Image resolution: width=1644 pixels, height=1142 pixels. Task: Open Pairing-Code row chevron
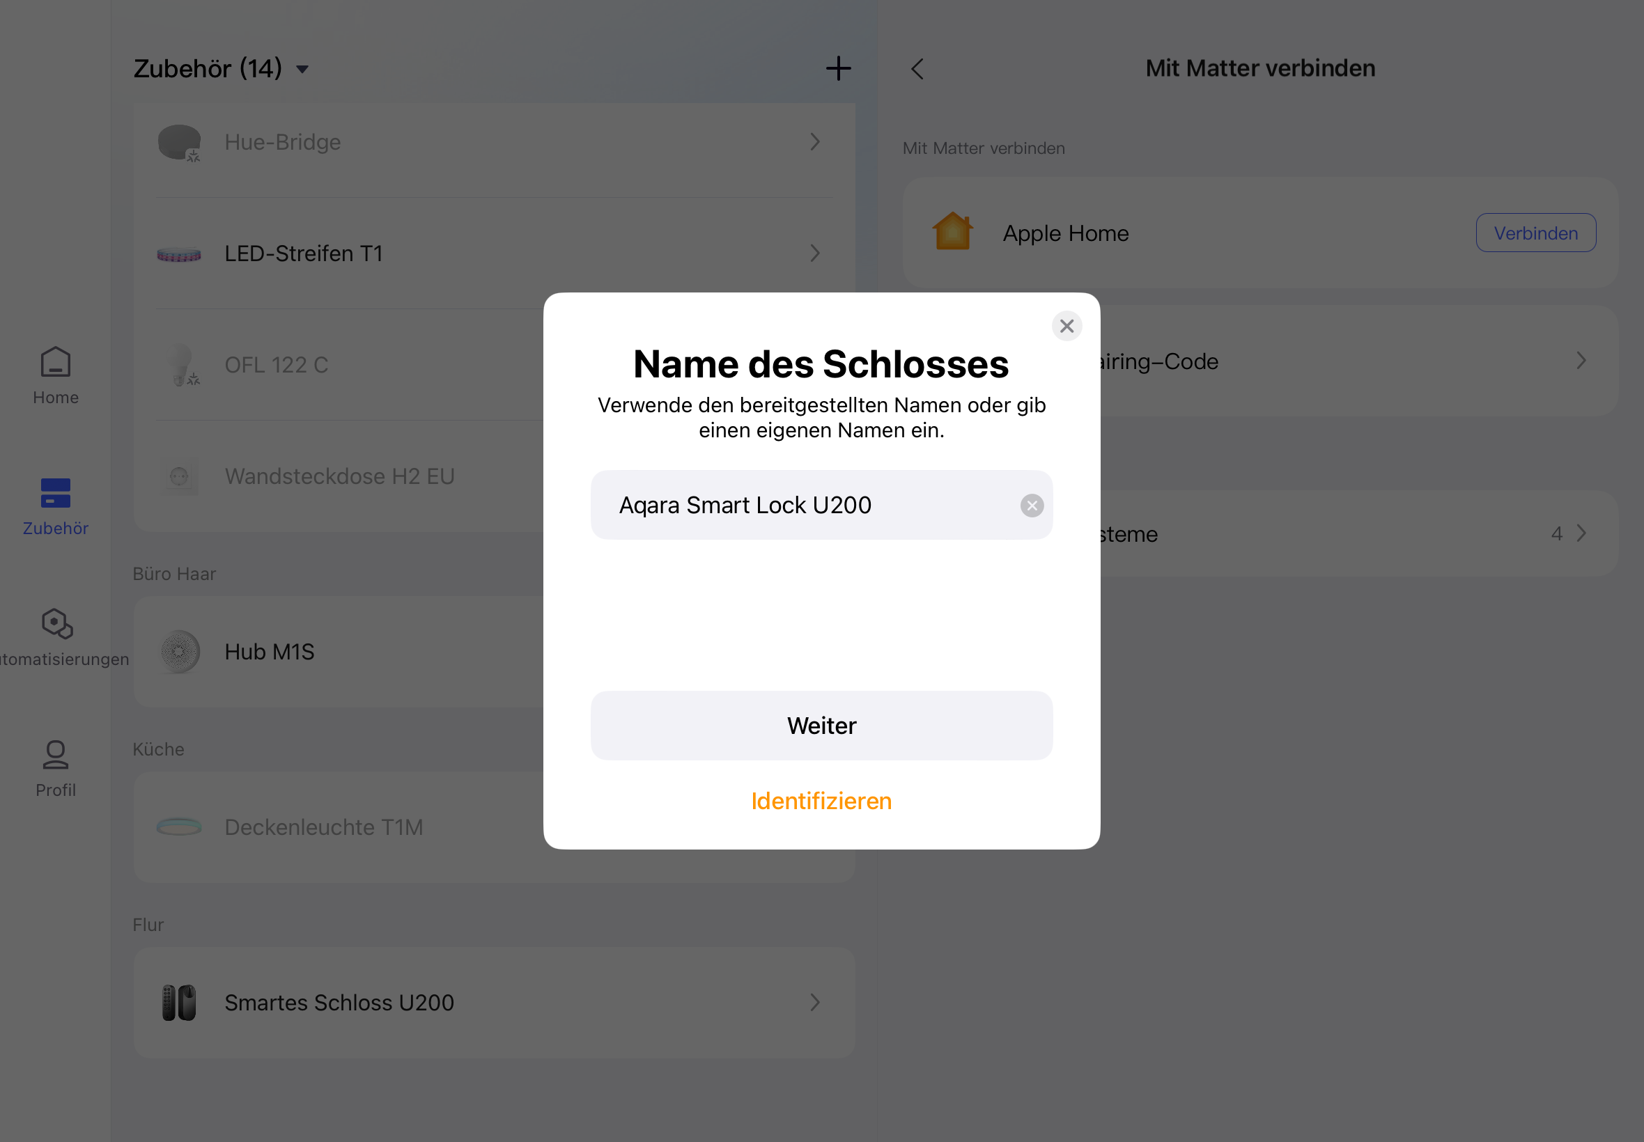[1581, 361]
